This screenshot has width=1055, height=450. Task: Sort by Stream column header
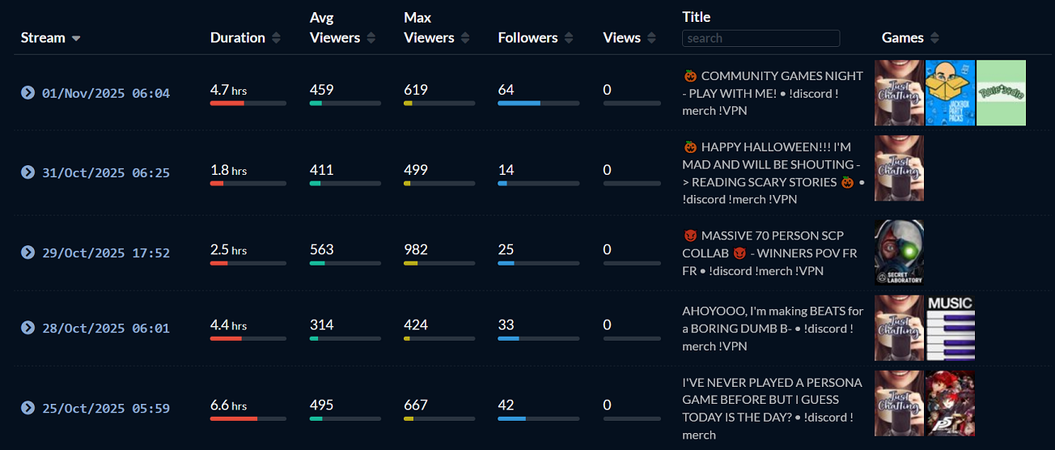(x=51, y=38)
